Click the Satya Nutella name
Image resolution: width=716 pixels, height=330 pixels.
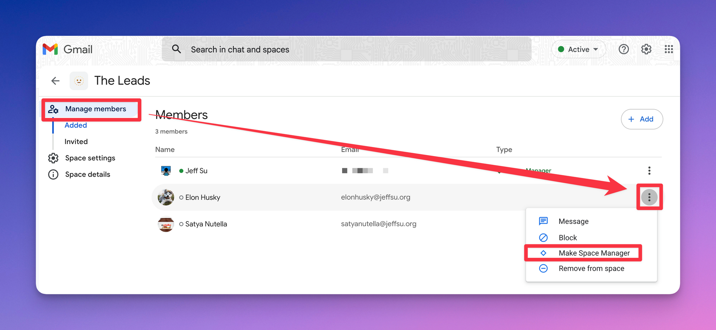click(x=206, y=224)
